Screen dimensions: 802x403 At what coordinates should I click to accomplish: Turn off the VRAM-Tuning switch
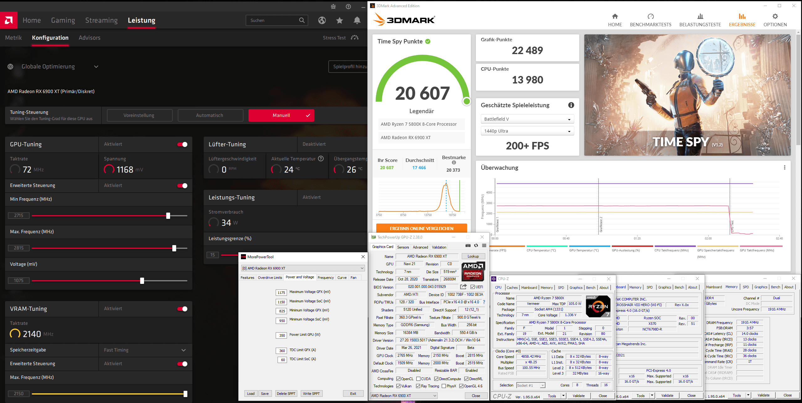coord(182,309)
